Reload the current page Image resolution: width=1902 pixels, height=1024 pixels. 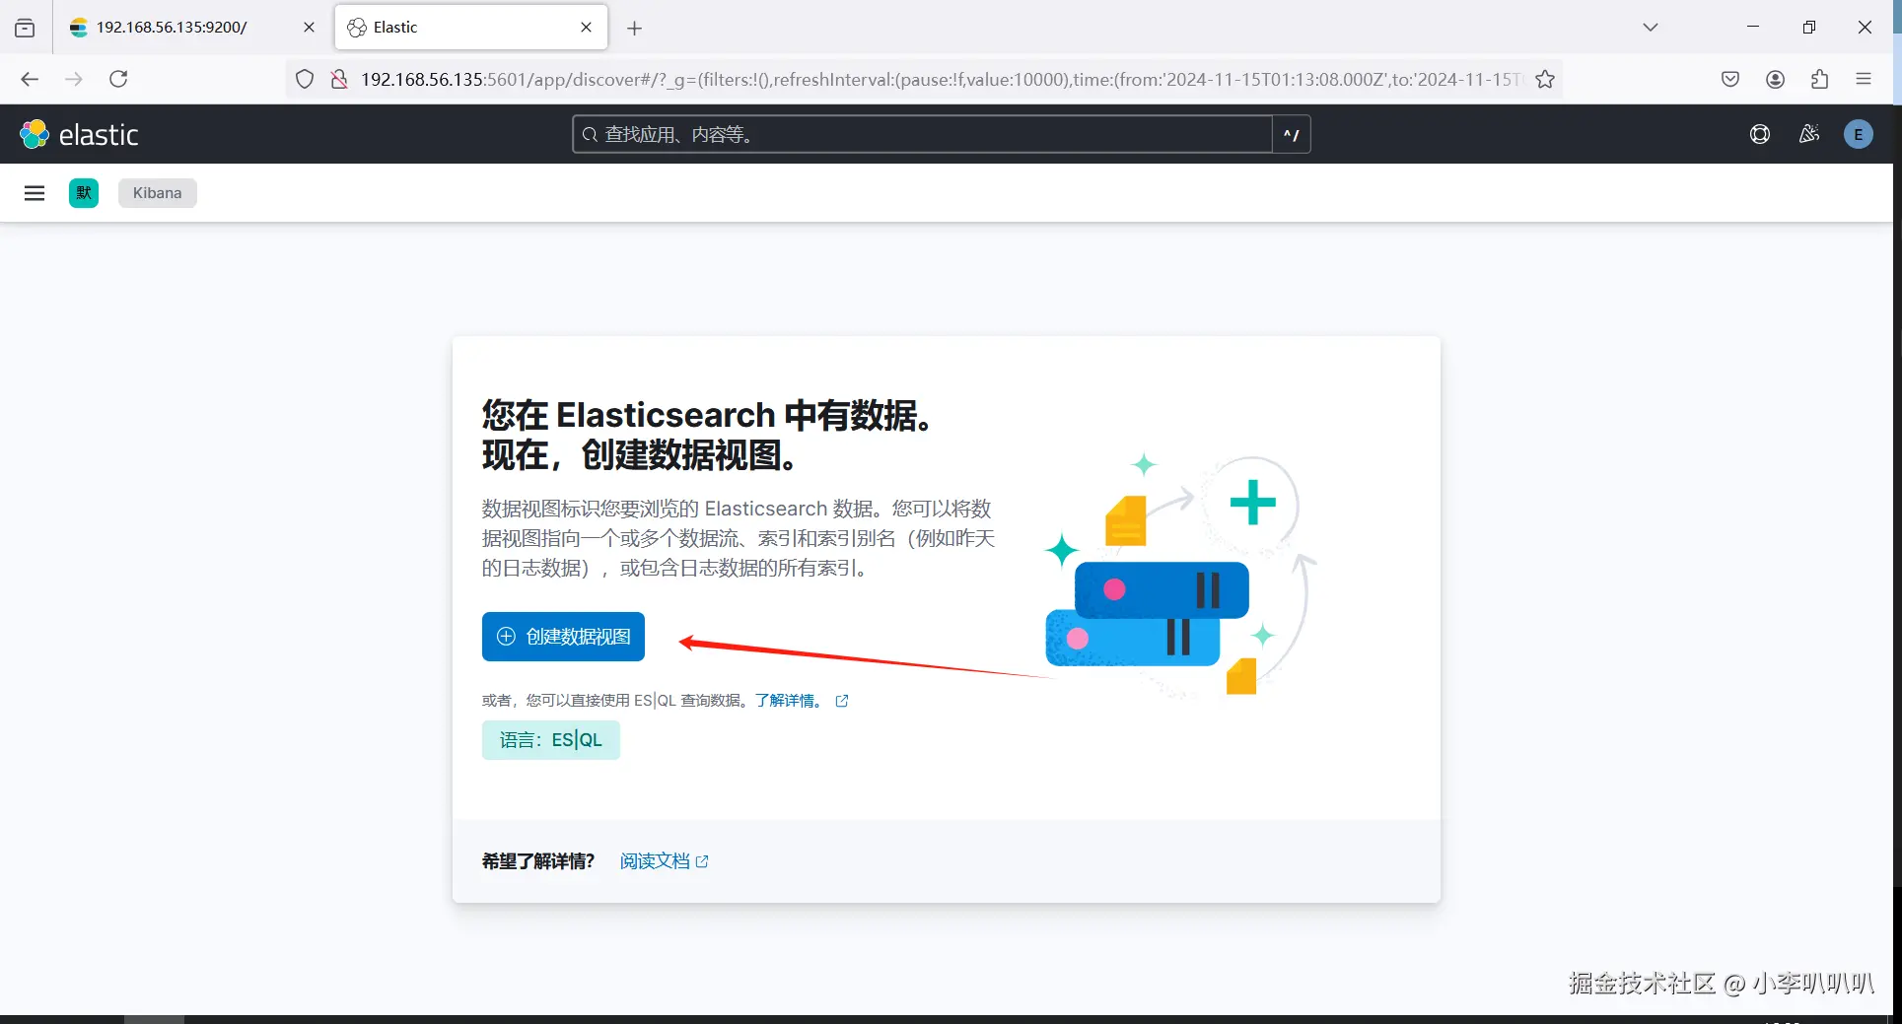point(118,79)
